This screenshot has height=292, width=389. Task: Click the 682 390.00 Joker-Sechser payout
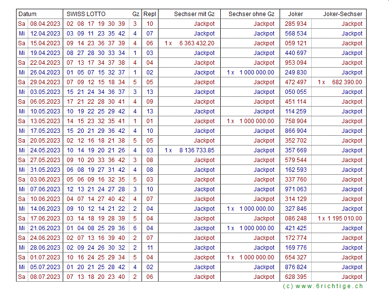347,82
